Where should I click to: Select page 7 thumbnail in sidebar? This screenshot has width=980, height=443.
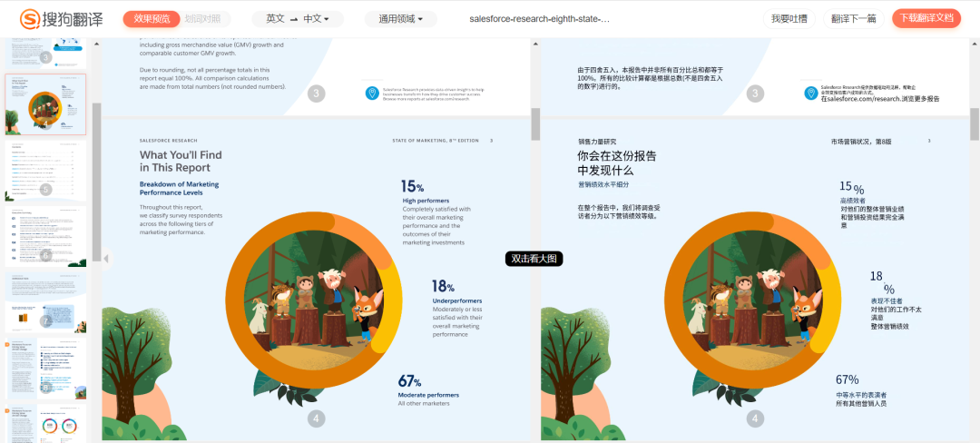pos(45,301)
